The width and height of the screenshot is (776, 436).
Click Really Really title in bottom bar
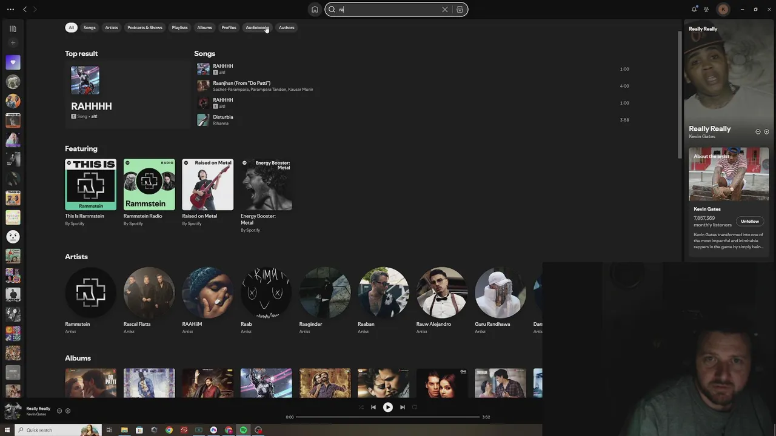(38, 409)
